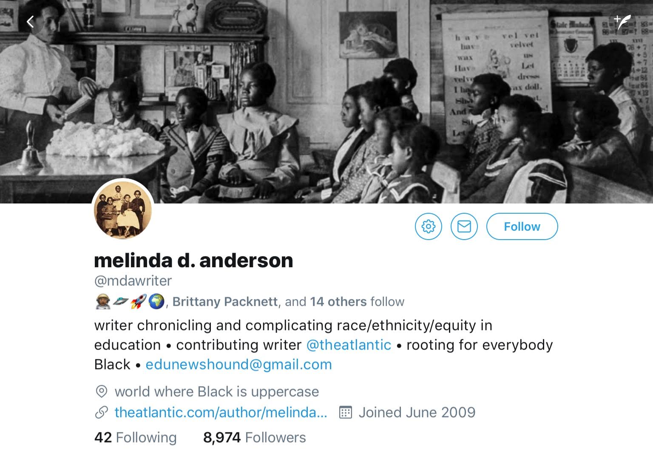Click the location pin icon
Screen dimensions: 653x452
pyautogui.click(x=101, y=391)
